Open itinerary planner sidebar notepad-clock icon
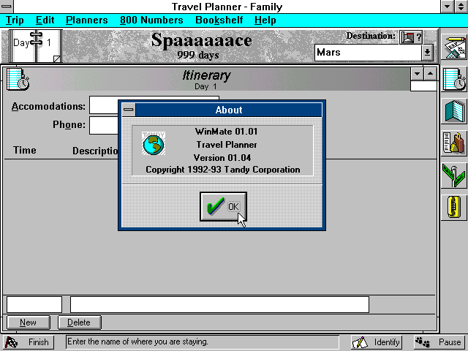The height and width of the screenshot is (351, 468). coord(454,80)
